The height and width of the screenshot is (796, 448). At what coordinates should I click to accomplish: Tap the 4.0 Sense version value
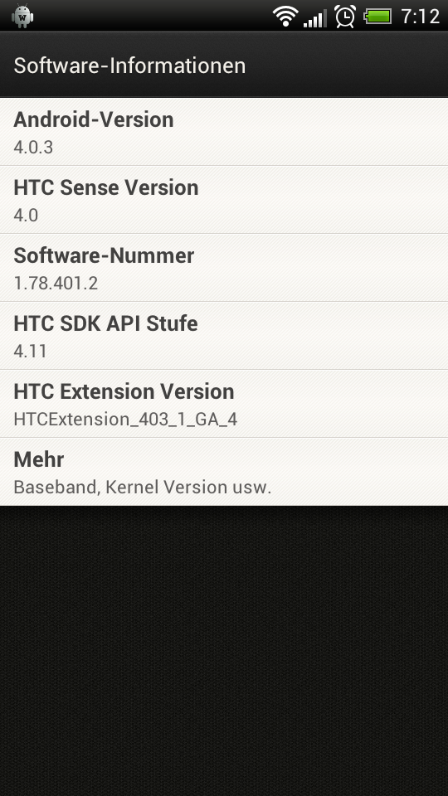pos(26,216)
